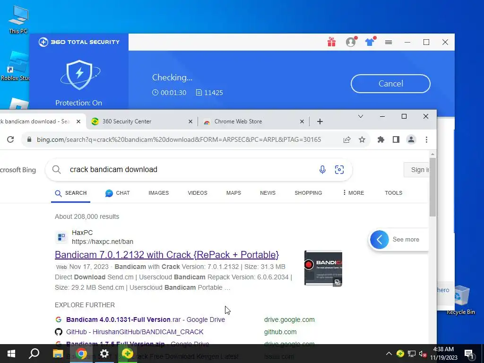Open the hamburger menu in 360 Total Security
484x363 pixels.
pyautogui.click(x=389, y=42)
